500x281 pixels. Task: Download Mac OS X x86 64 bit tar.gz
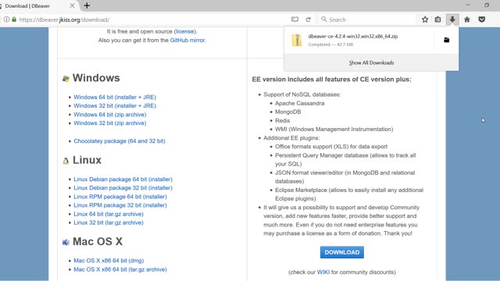coord(120,269)
